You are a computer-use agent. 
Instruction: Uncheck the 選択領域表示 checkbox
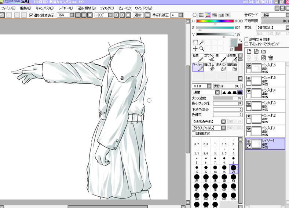pyautogui.click(x=31, y=15)
